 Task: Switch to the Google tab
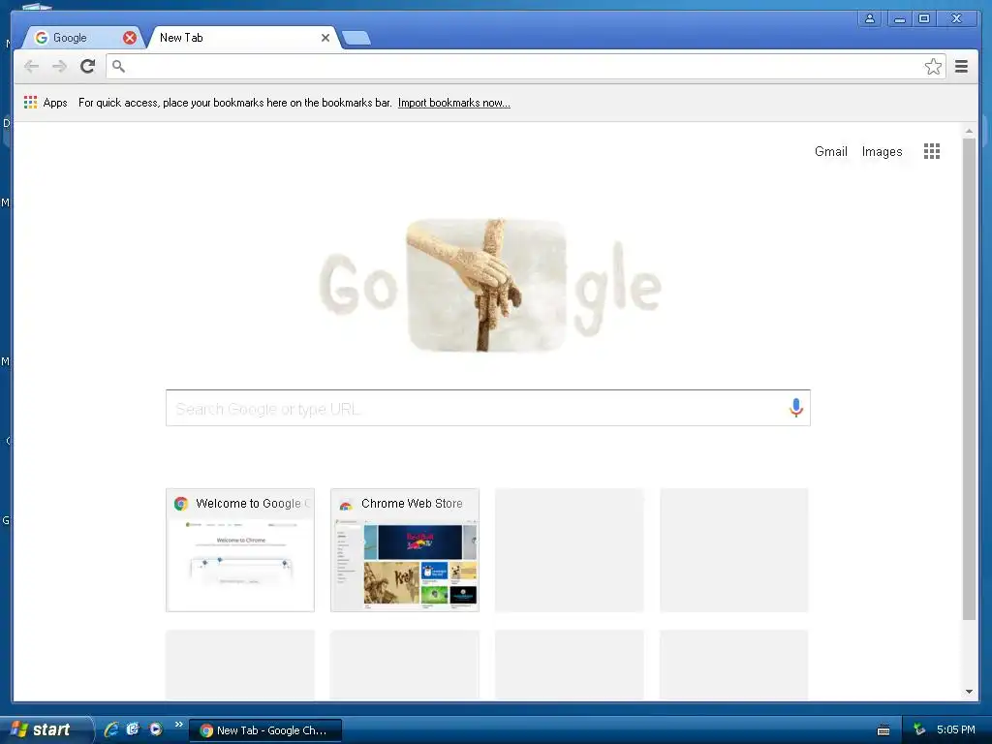coord(85,38)
